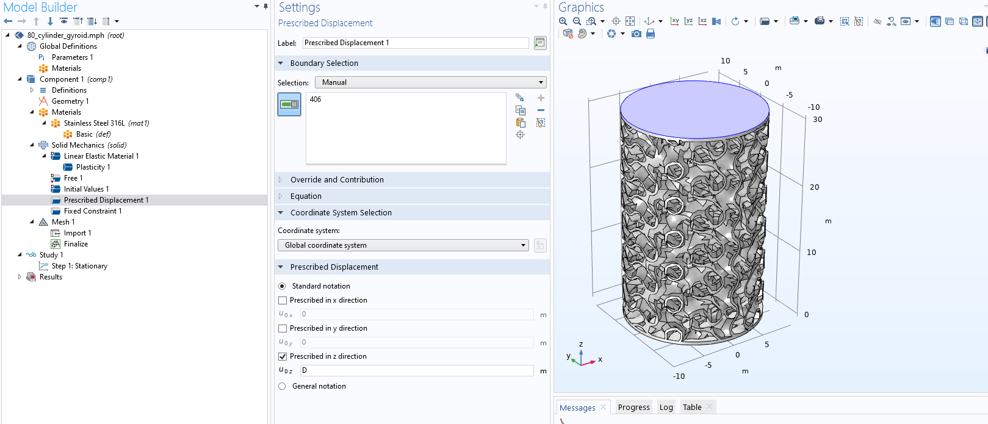Select Fixed Constraint 1 in the model tree
Screen dimensions: 988x424
point(93,211)
